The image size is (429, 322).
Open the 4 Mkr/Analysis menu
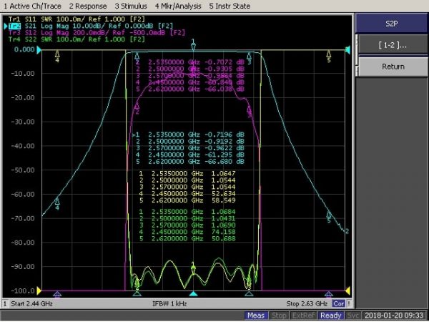[178, 6]
